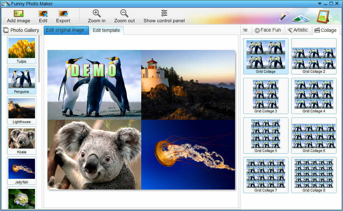Image resolution: width=343 pixels, height=211 pixels.
Task: Switch to Edit original image tab
Action: tap(66, 30)
